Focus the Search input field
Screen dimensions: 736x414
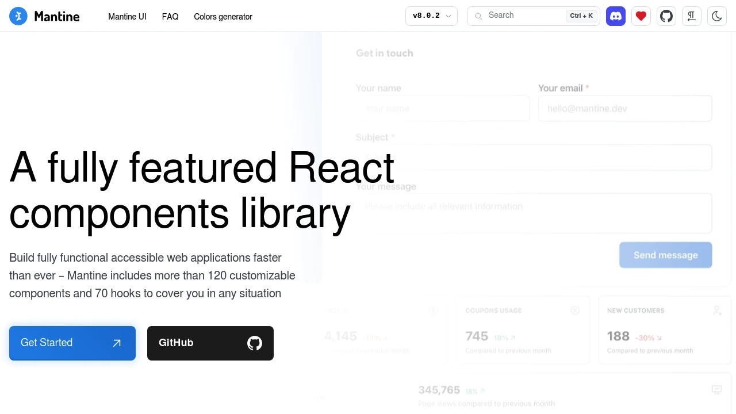(x=523, y=16)
